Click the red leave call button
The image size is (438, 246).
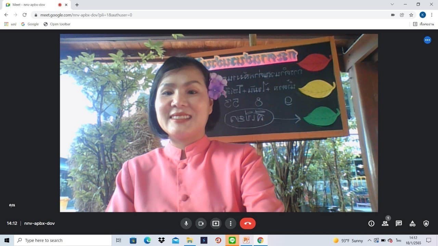(248, 223)
